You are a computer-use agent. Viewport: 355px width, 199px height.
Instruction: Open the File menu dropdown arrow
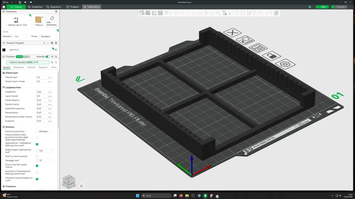click(x=12, y=2)
